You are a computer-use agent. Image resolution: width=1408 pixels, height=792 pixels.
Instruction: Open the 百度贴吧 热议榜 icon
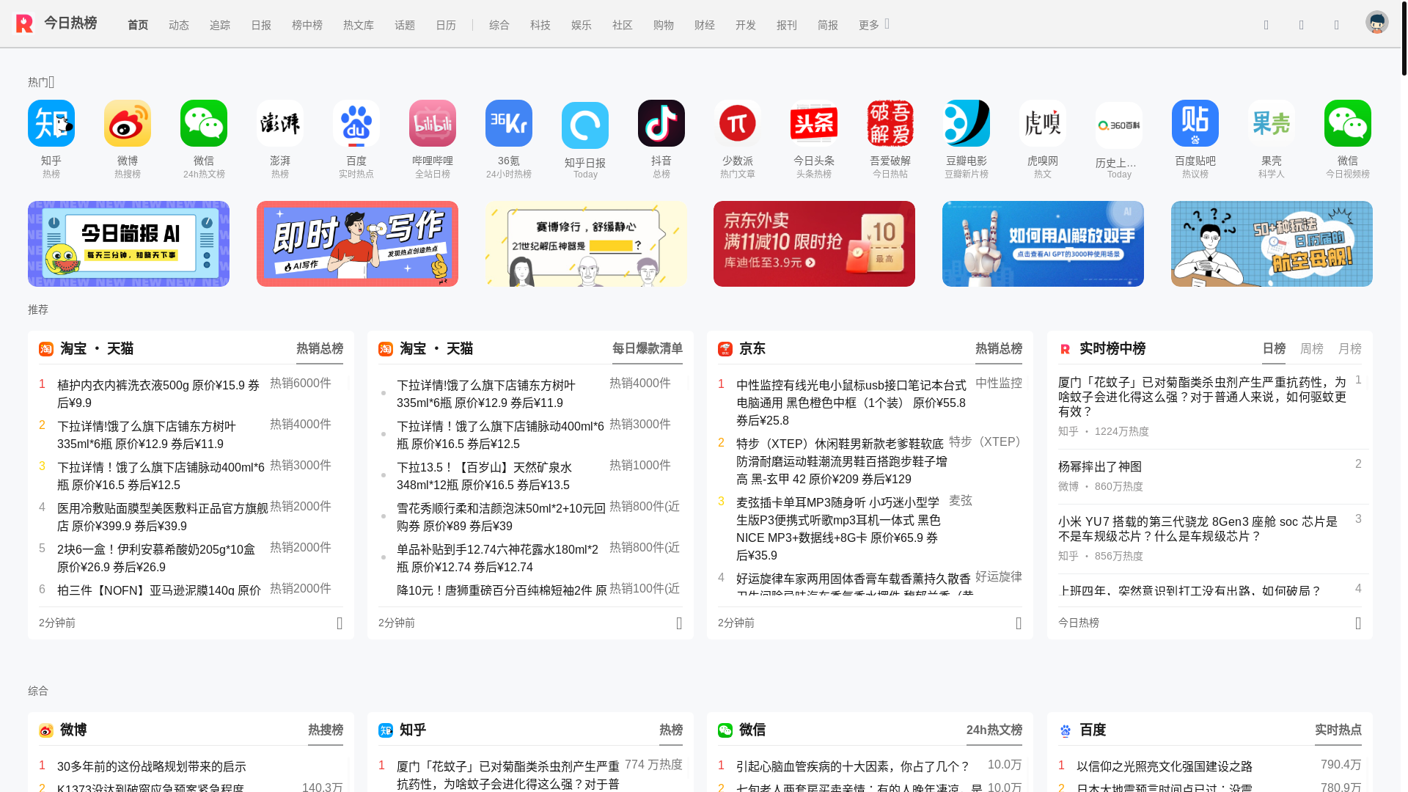coord(1195,123)
